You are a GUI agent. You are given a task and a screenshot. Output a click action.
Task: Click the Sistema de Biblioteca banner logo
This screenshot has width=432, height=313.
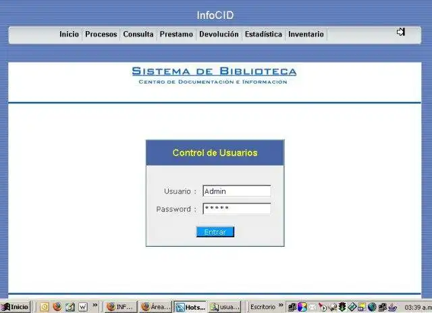214,75
